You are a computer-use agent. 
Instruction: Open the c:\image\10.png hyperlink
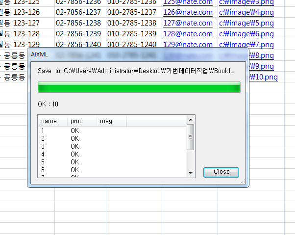click(265, 77)
